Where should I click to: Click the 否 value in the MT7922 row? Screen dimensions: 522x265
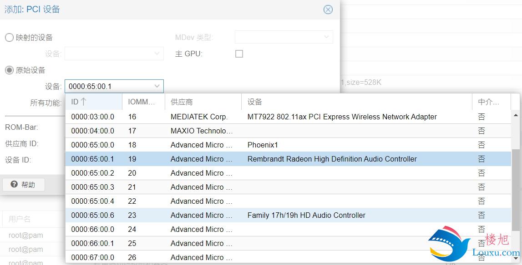pyautogui.click(x=481, y=117)
